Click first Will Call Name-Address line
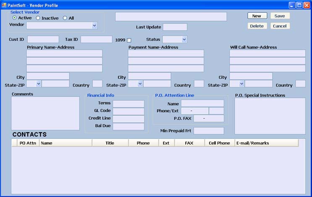This screenshot has width=312, height=197. click(267, 53)
